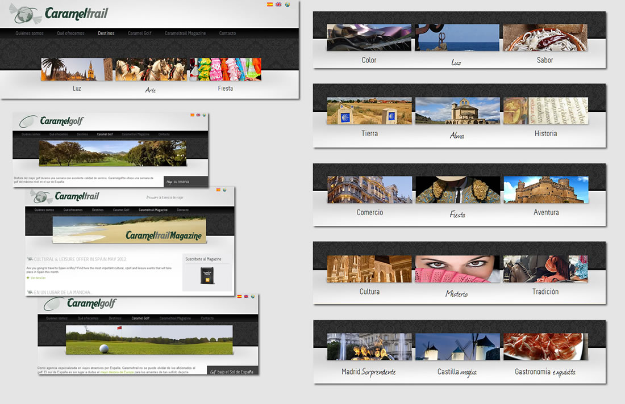Open the bullfighter Fiesta thumbnail

[457, 190]
